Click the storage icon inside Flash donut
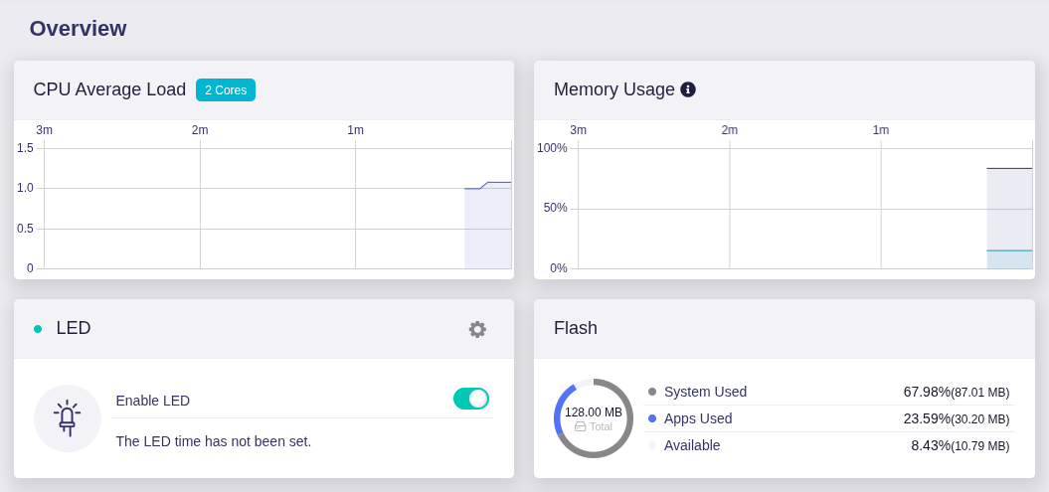Screen dimensions: 1049x492 [x=581, y=426]
